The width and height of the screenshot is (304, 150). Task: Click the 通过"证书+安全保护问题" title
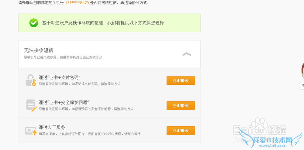64,102
